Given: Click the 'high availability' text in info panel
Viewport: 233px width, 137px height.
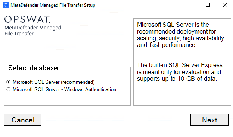Looking at the screenshot, I should click(203, 38).
